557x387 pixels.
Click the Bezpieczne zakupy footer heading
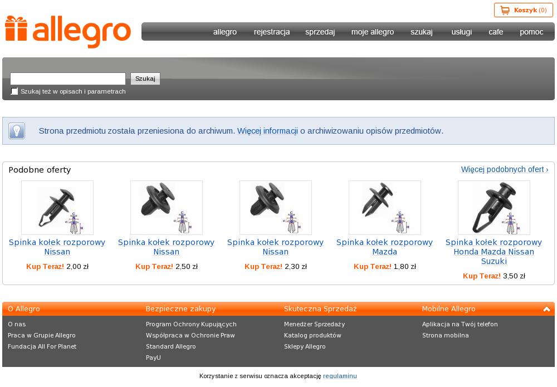coord(181,309)
